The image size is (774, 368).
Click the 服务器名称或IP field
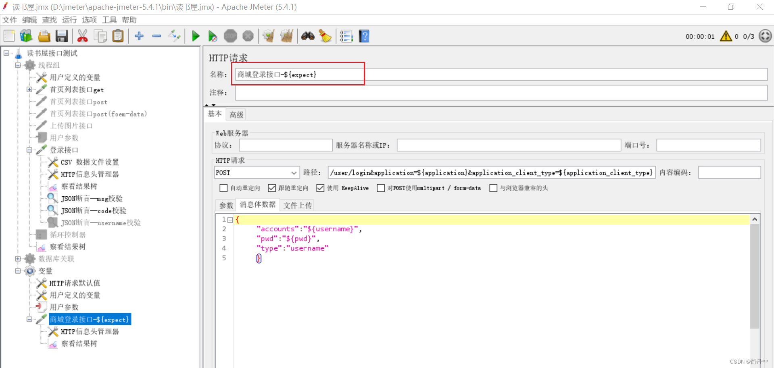click(x=509, y=145)
